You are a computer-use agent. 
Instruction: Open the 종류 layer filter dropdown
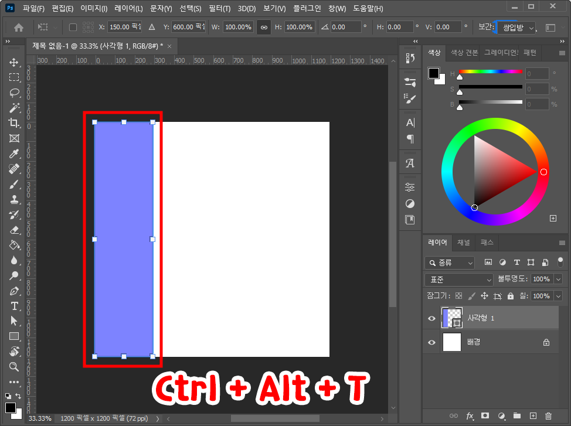click(x=449, y=263)
